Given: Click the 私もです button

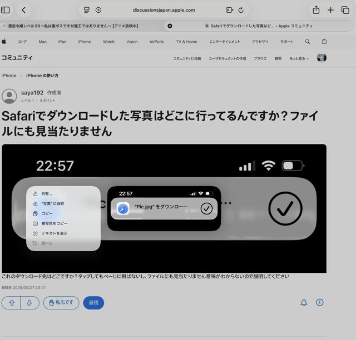Looking at the screenshot, I should (x=61, y=303).
